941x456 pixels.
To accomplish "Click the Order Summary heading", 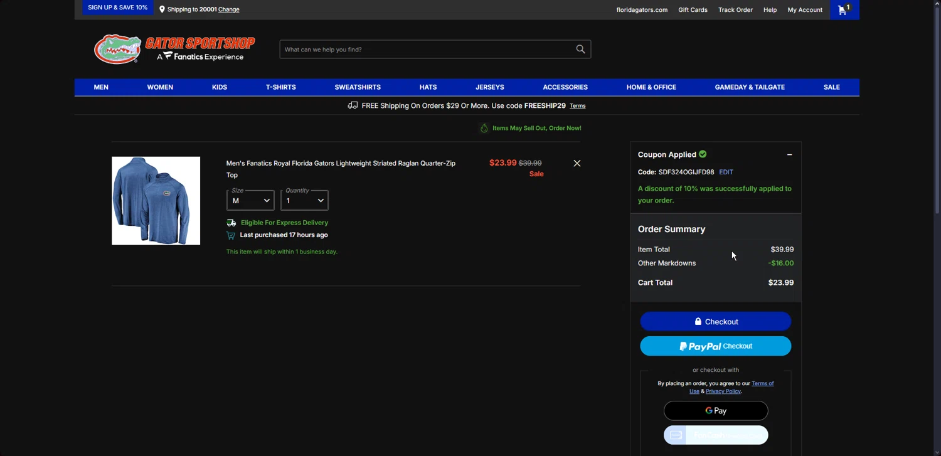I will point(671,229).
